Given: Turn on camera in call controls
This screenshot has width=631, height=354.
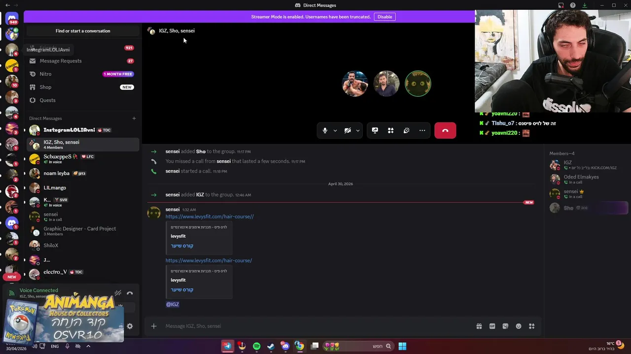Looking at the screenshot, I should click(348, 130).
